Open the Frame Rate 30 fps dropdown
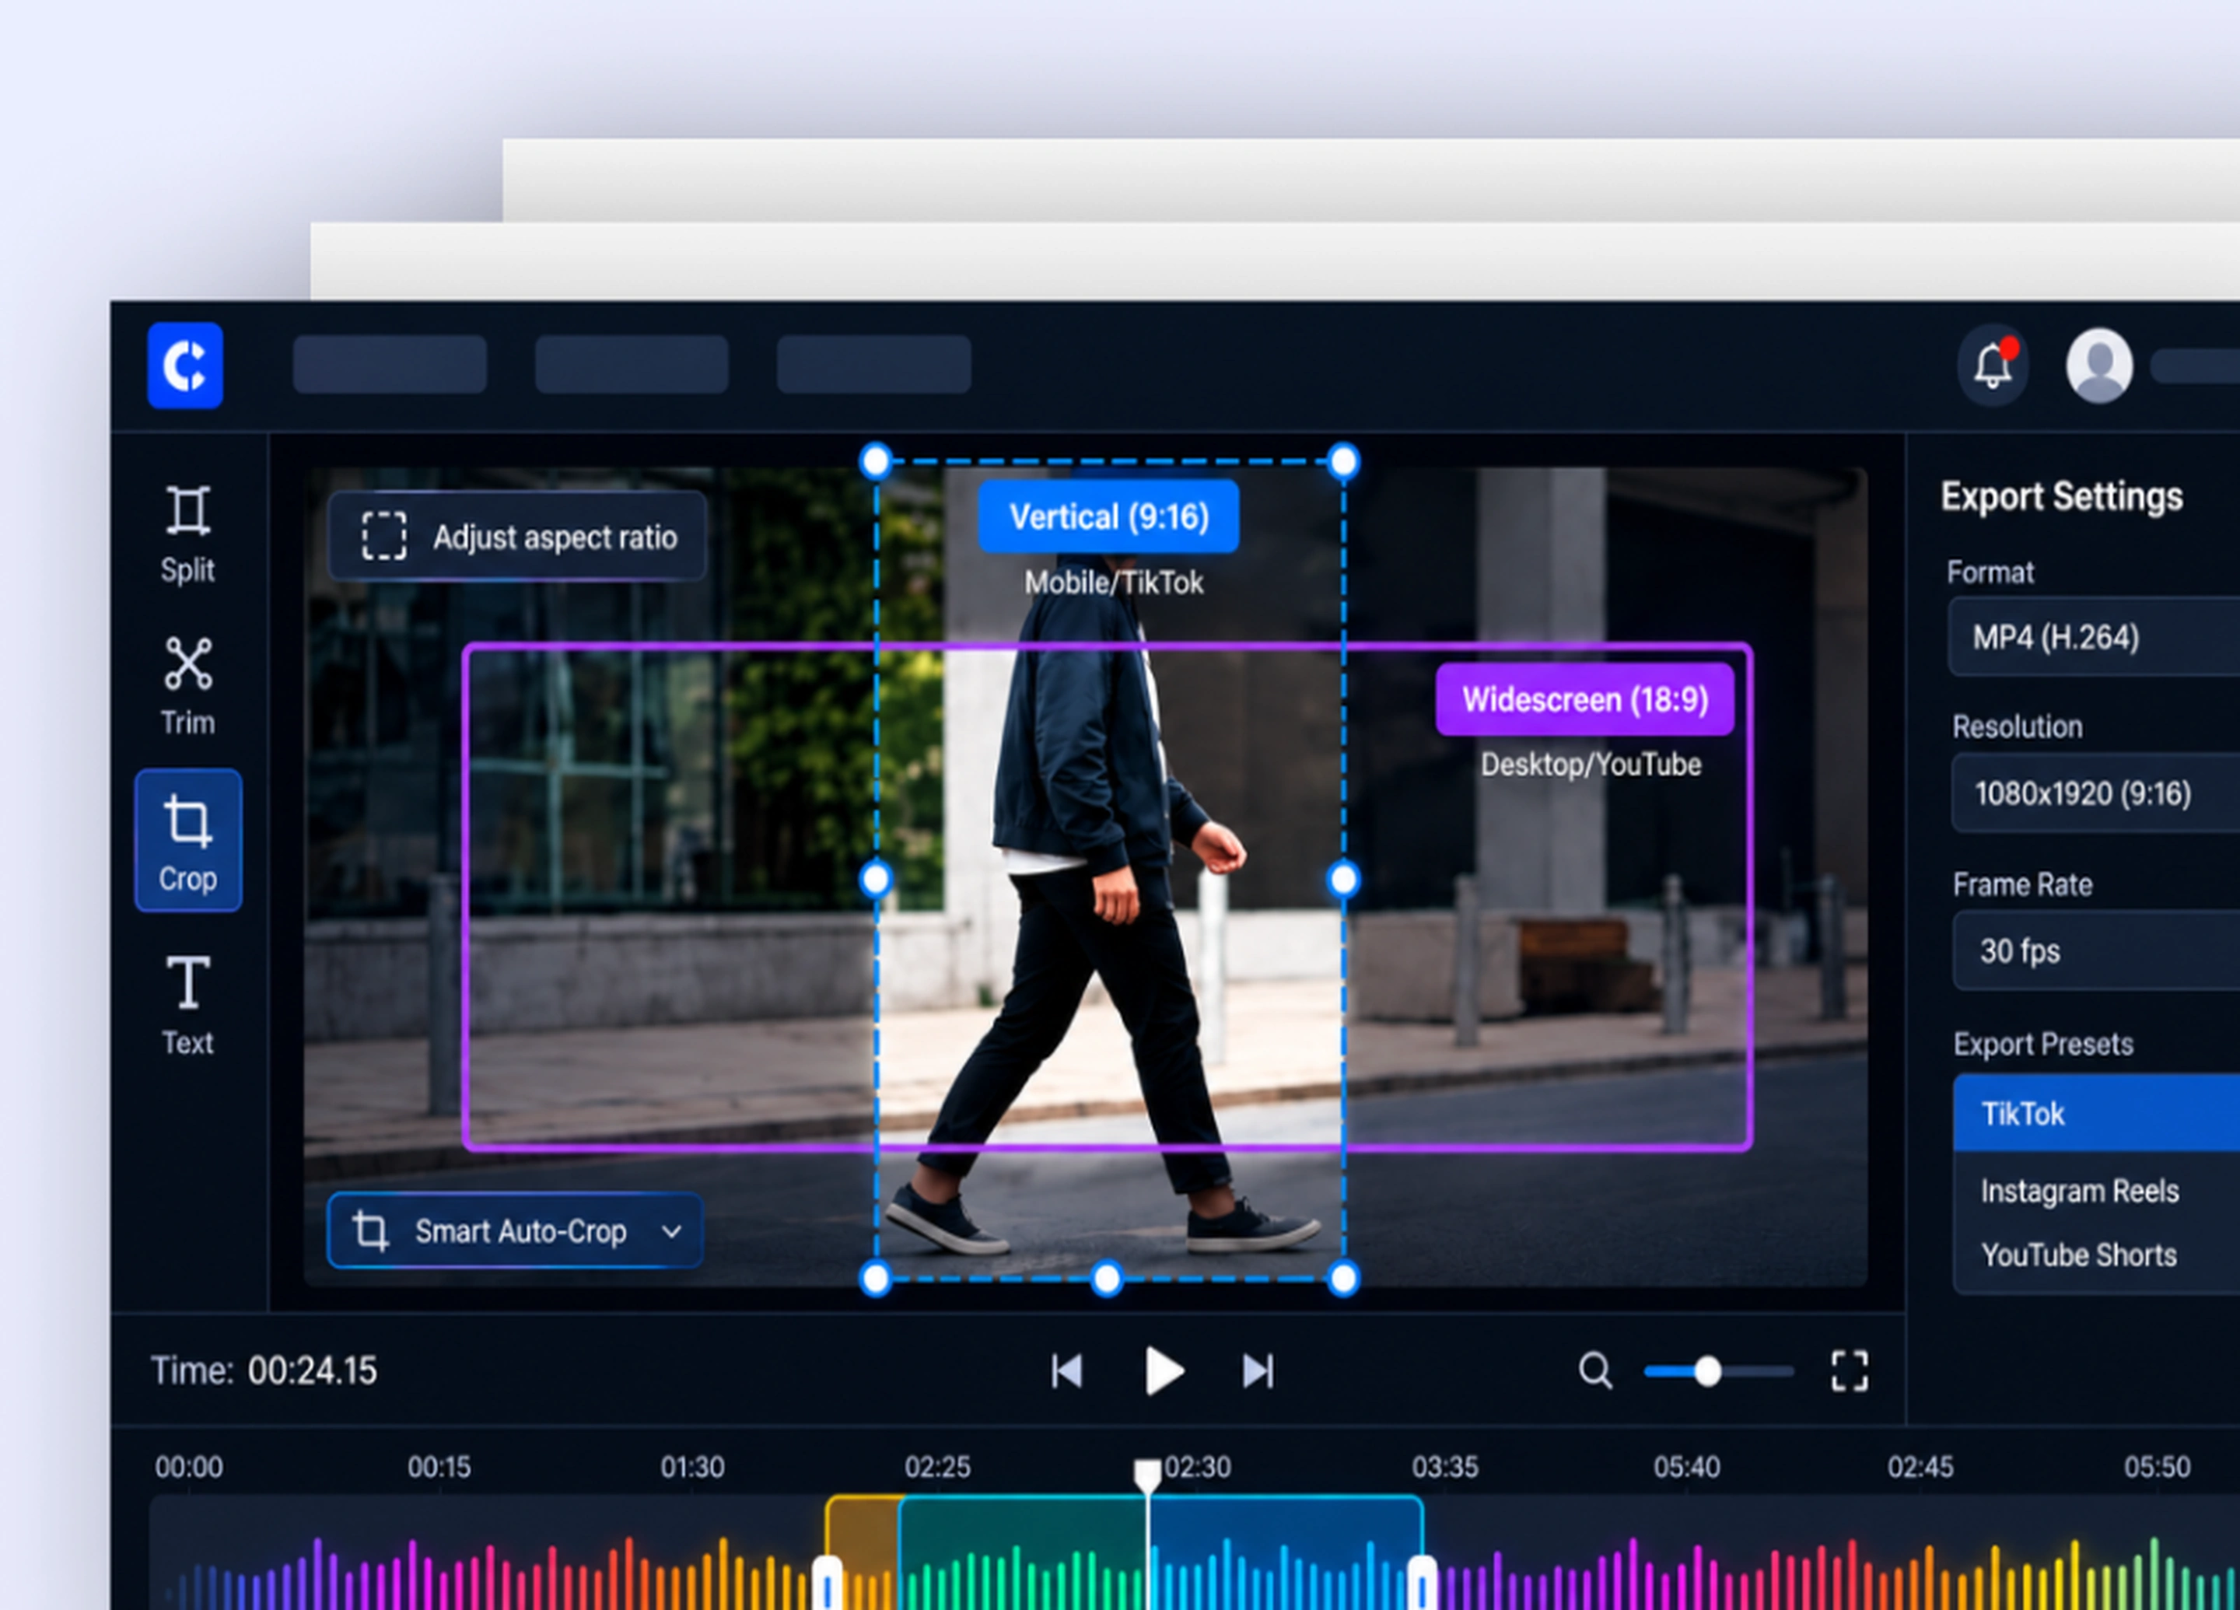 2096,950
